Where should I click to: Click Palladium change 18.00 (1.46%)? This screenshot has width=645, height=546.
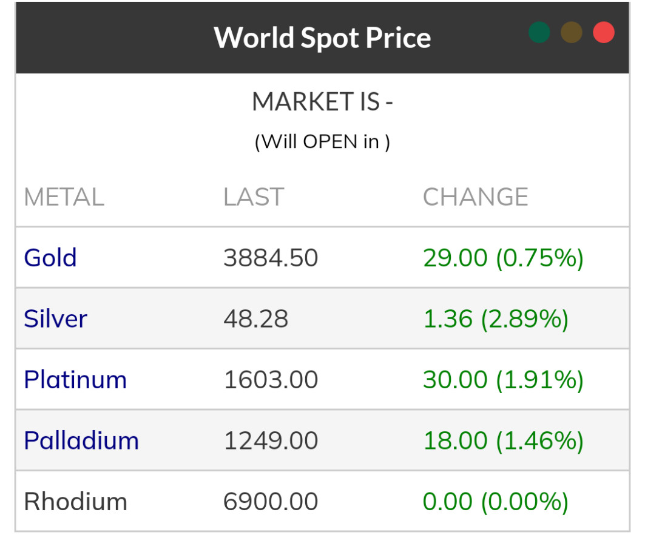point(503,440)
